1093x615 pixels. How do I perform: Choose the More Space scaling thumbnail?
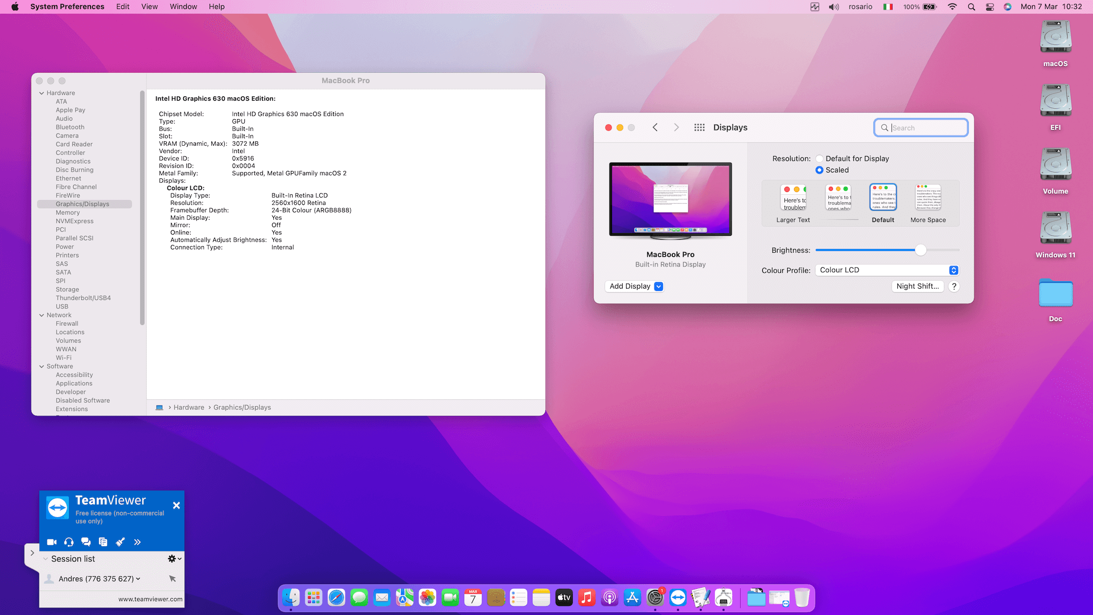click(x=928, y=198)
